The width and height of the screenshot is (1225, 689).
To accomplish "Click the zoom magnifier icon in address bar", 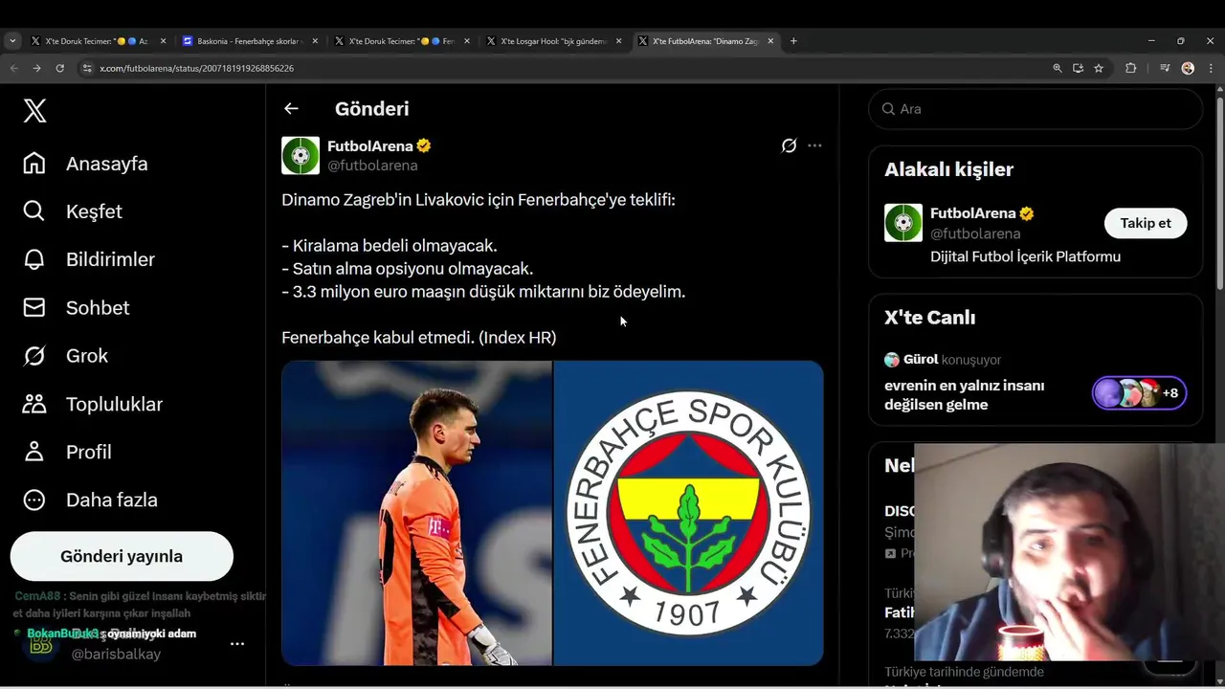I will (1058, 68).
